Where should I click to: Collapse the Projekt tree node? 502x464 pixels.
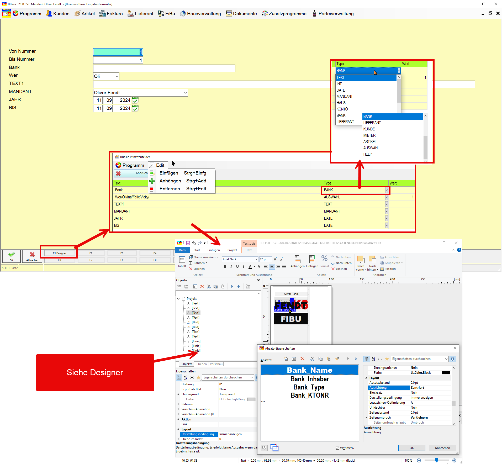[178, 299]
